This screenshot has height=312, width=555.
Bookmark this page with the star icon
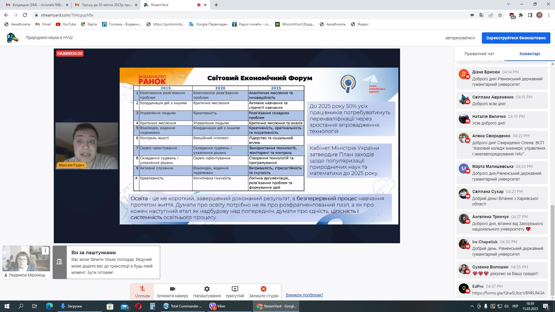point(500,15)
